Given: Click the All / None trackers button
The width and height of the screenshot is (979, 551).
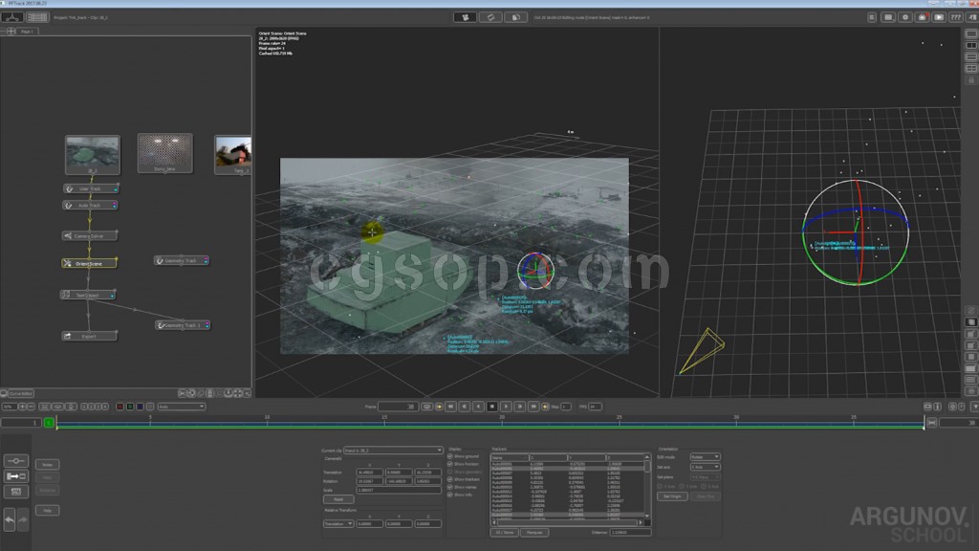Looking at the screenshot, I should point(505,532).
